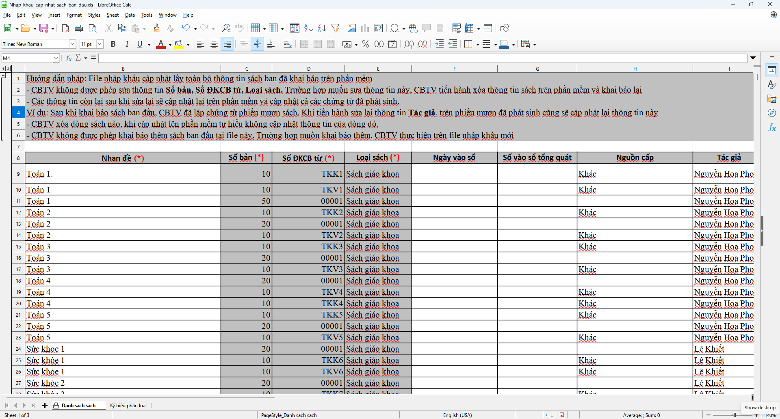Open the Function Wizard
780x419 pixels.
tap(69, 58)
